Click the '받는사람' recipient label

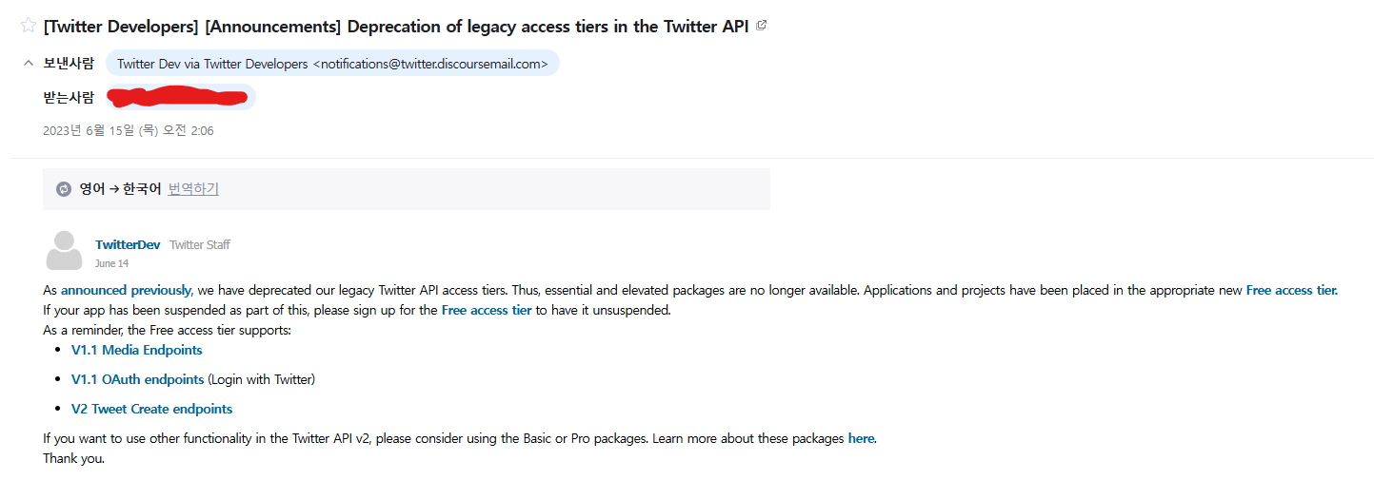pyautogui.click(x=69, y=97)
